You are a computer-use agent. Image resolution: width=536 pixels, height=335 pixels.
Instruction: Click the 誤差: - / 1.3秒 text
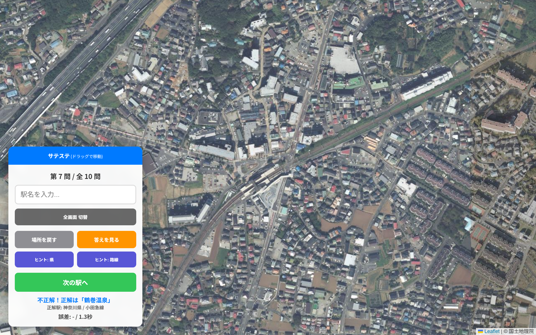tap(75, 317)
